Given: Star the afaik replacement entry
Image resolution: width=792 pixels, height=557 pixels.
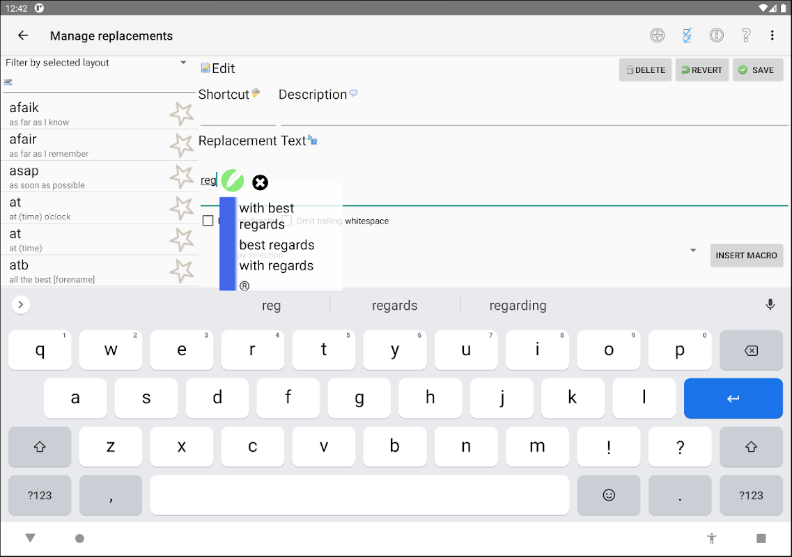Looking at the screenshot, I should coord(181,113).
